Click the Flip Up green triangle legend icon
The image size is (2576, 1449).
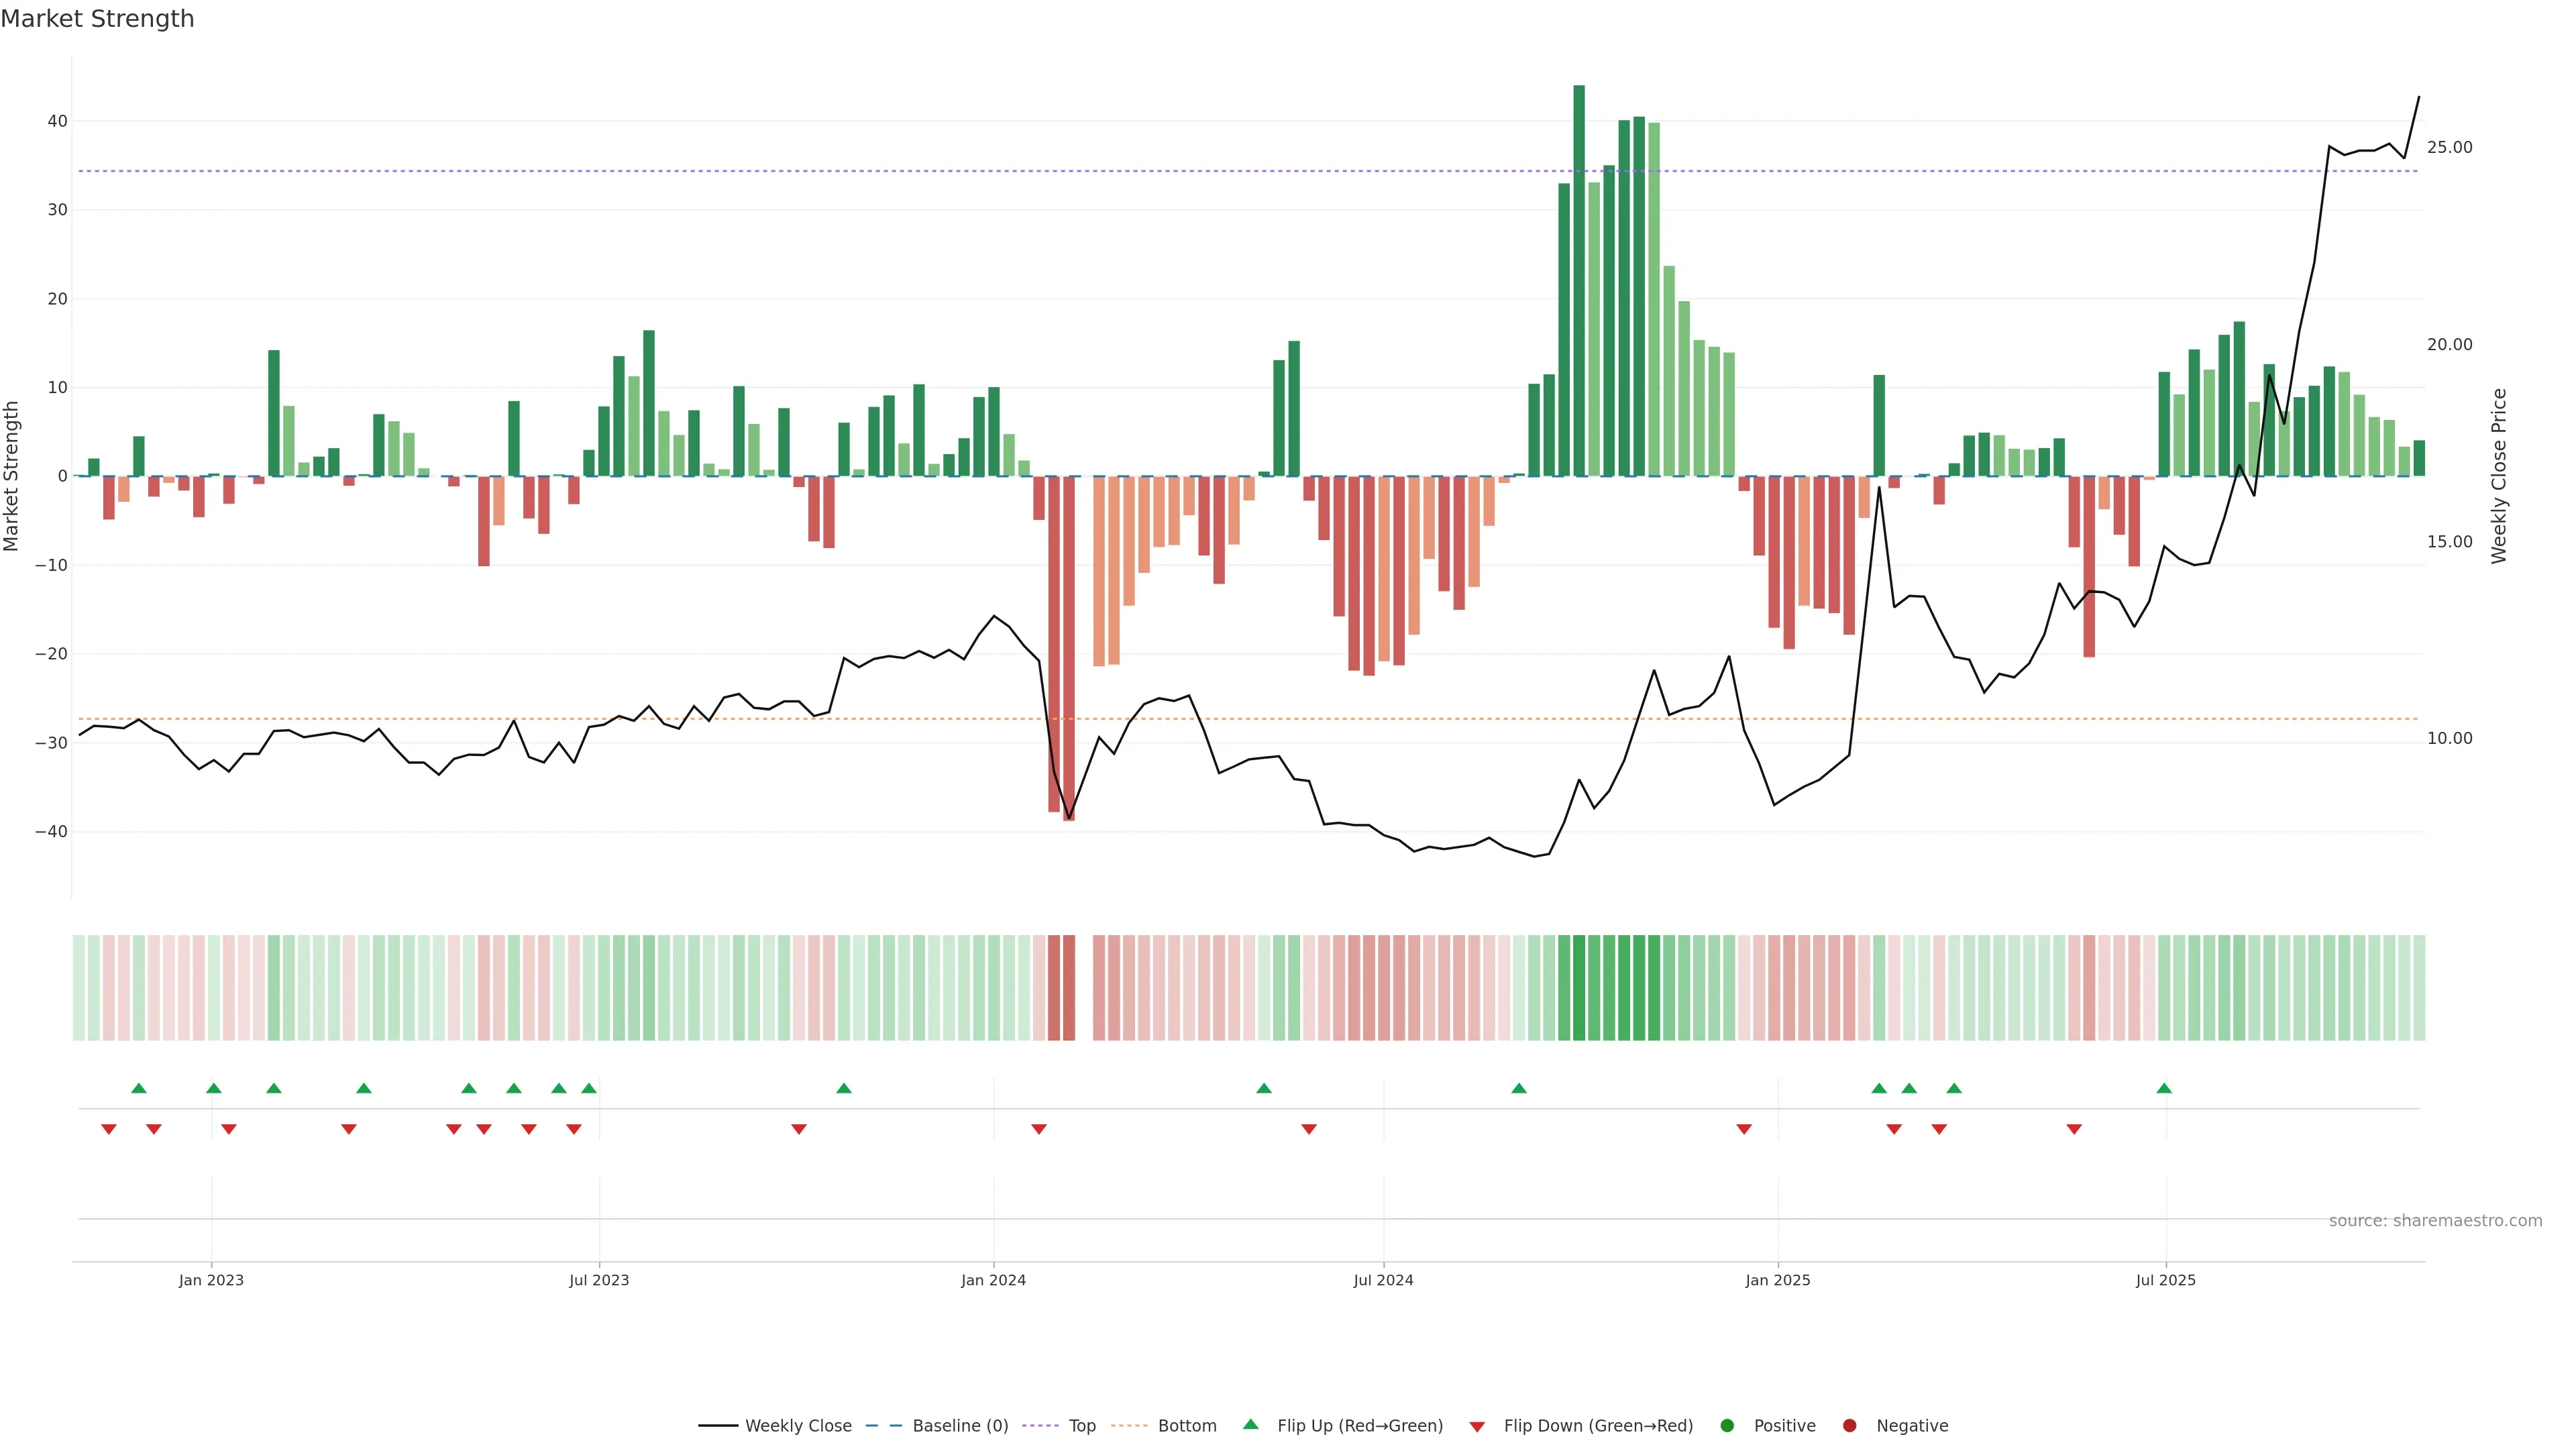click(x=1250, y=1424)
